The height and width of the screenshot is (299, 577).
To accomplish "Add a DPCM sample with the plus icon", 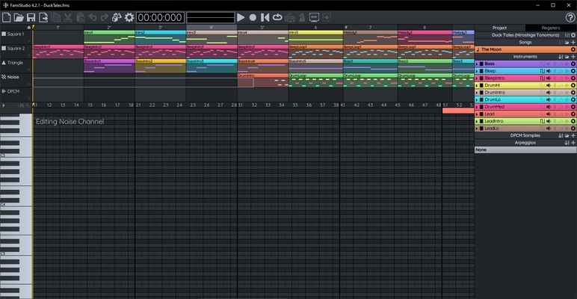I will click(x=573, y=135).
